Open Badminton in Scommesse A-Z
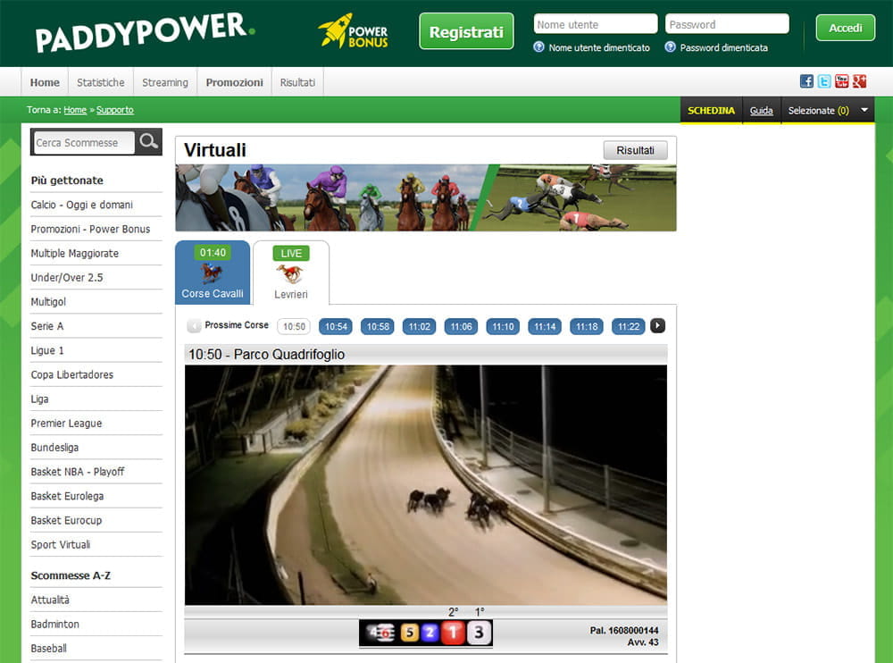The width and height of the screenshot is (893, 663). coord(54,625)
